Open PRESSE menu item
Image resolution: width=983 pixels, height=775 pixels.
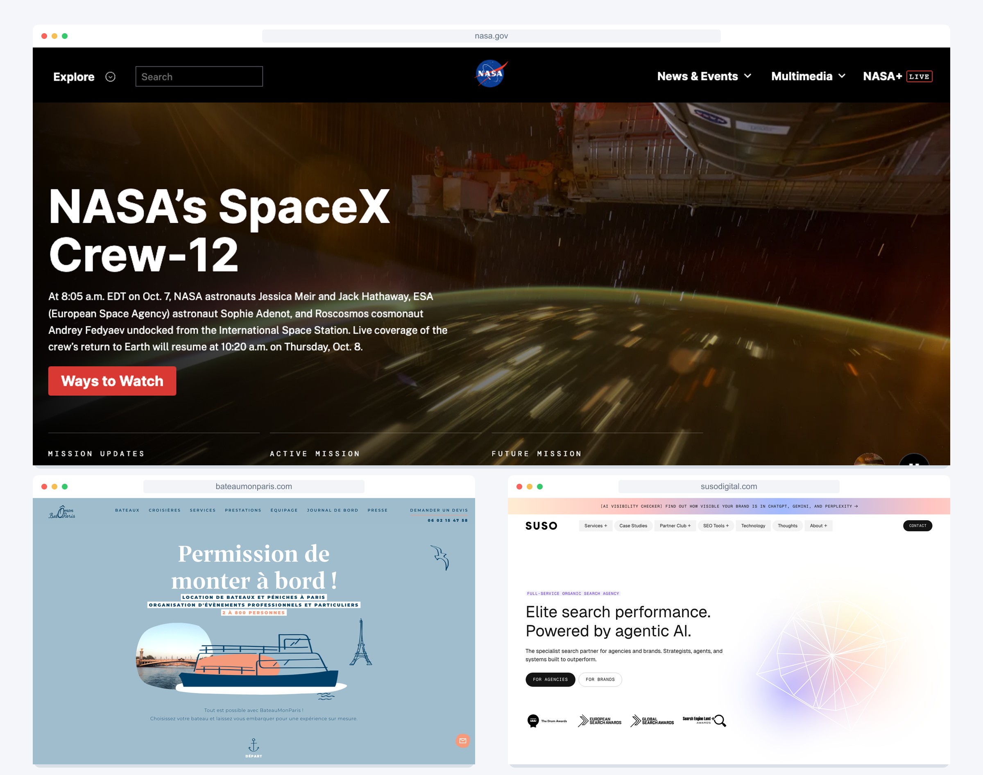point(377,510)
